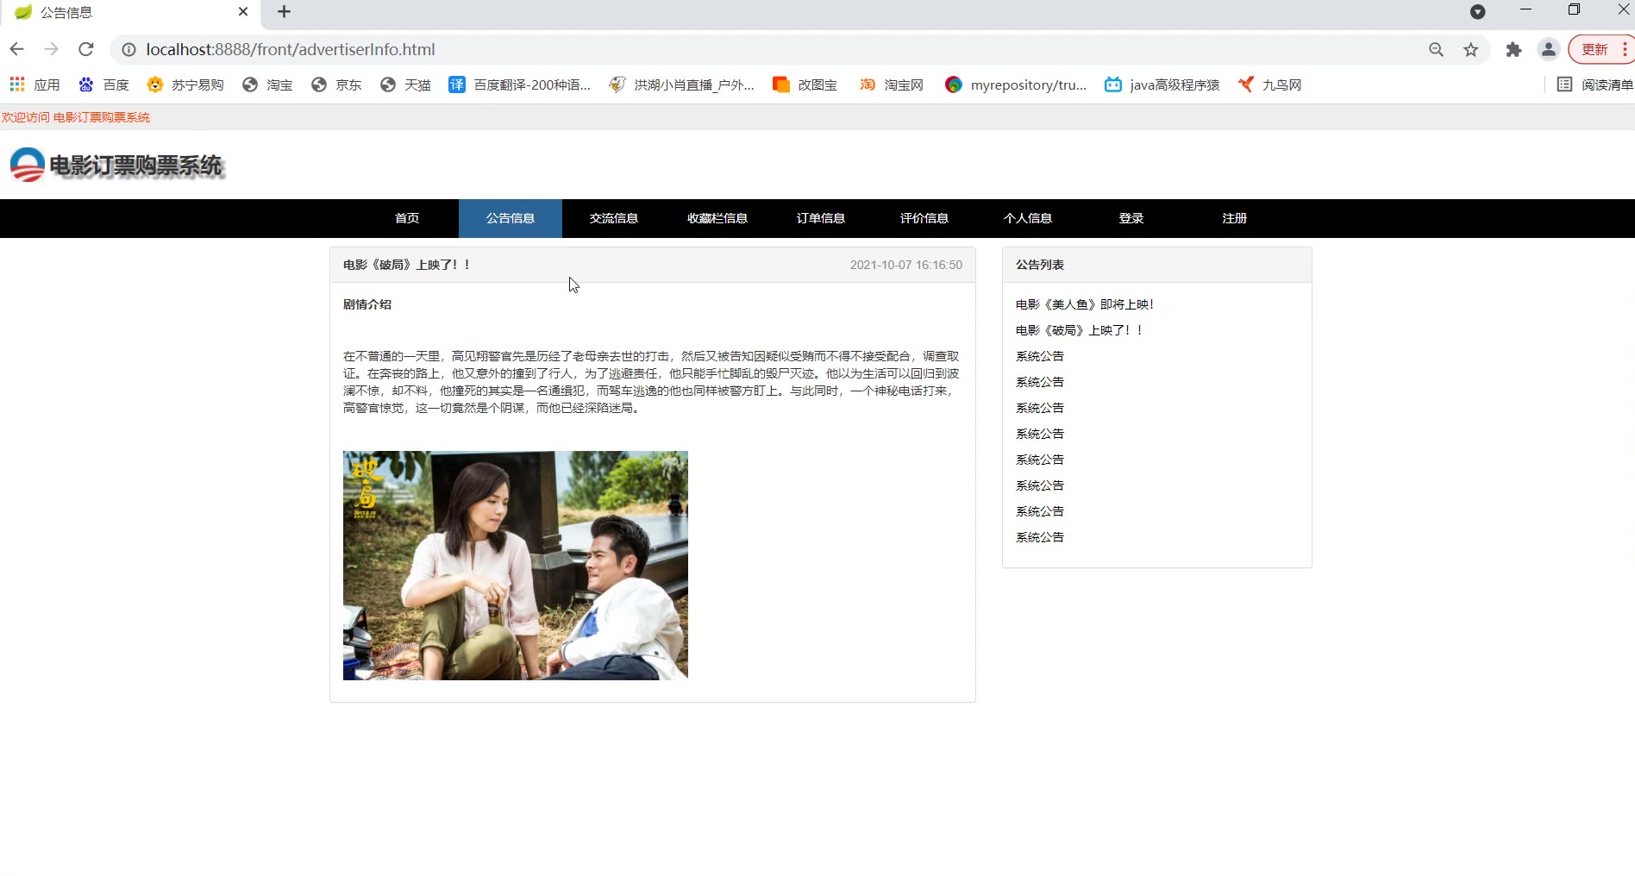The width and height of the screenshot is (1635, 876).
Task: Open 电影《破局》上映了 in the 公告列表 sidebar
Action: coord(1080,330)
